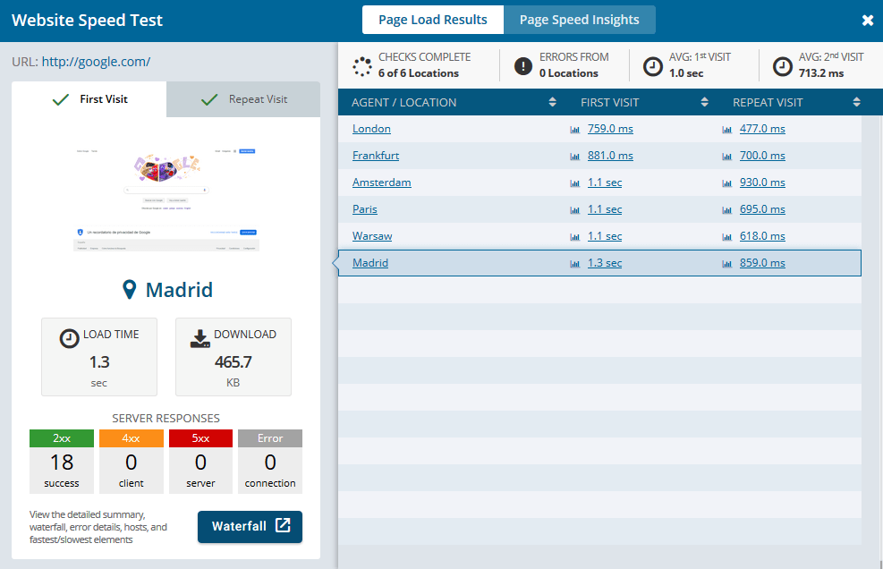Select the Warsaw location link
Image resolution: width=883 pixels, height=569 pixels.
point(371,236)
